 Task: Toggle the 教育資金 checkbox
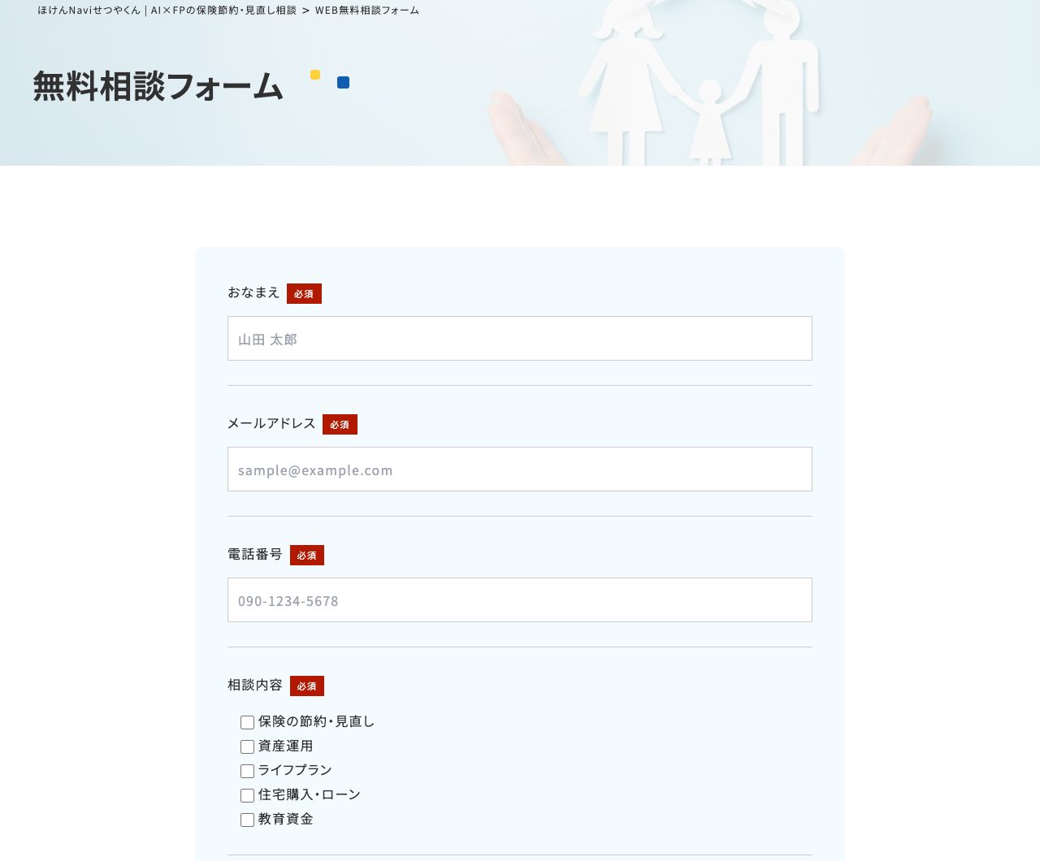pos(248,820)
